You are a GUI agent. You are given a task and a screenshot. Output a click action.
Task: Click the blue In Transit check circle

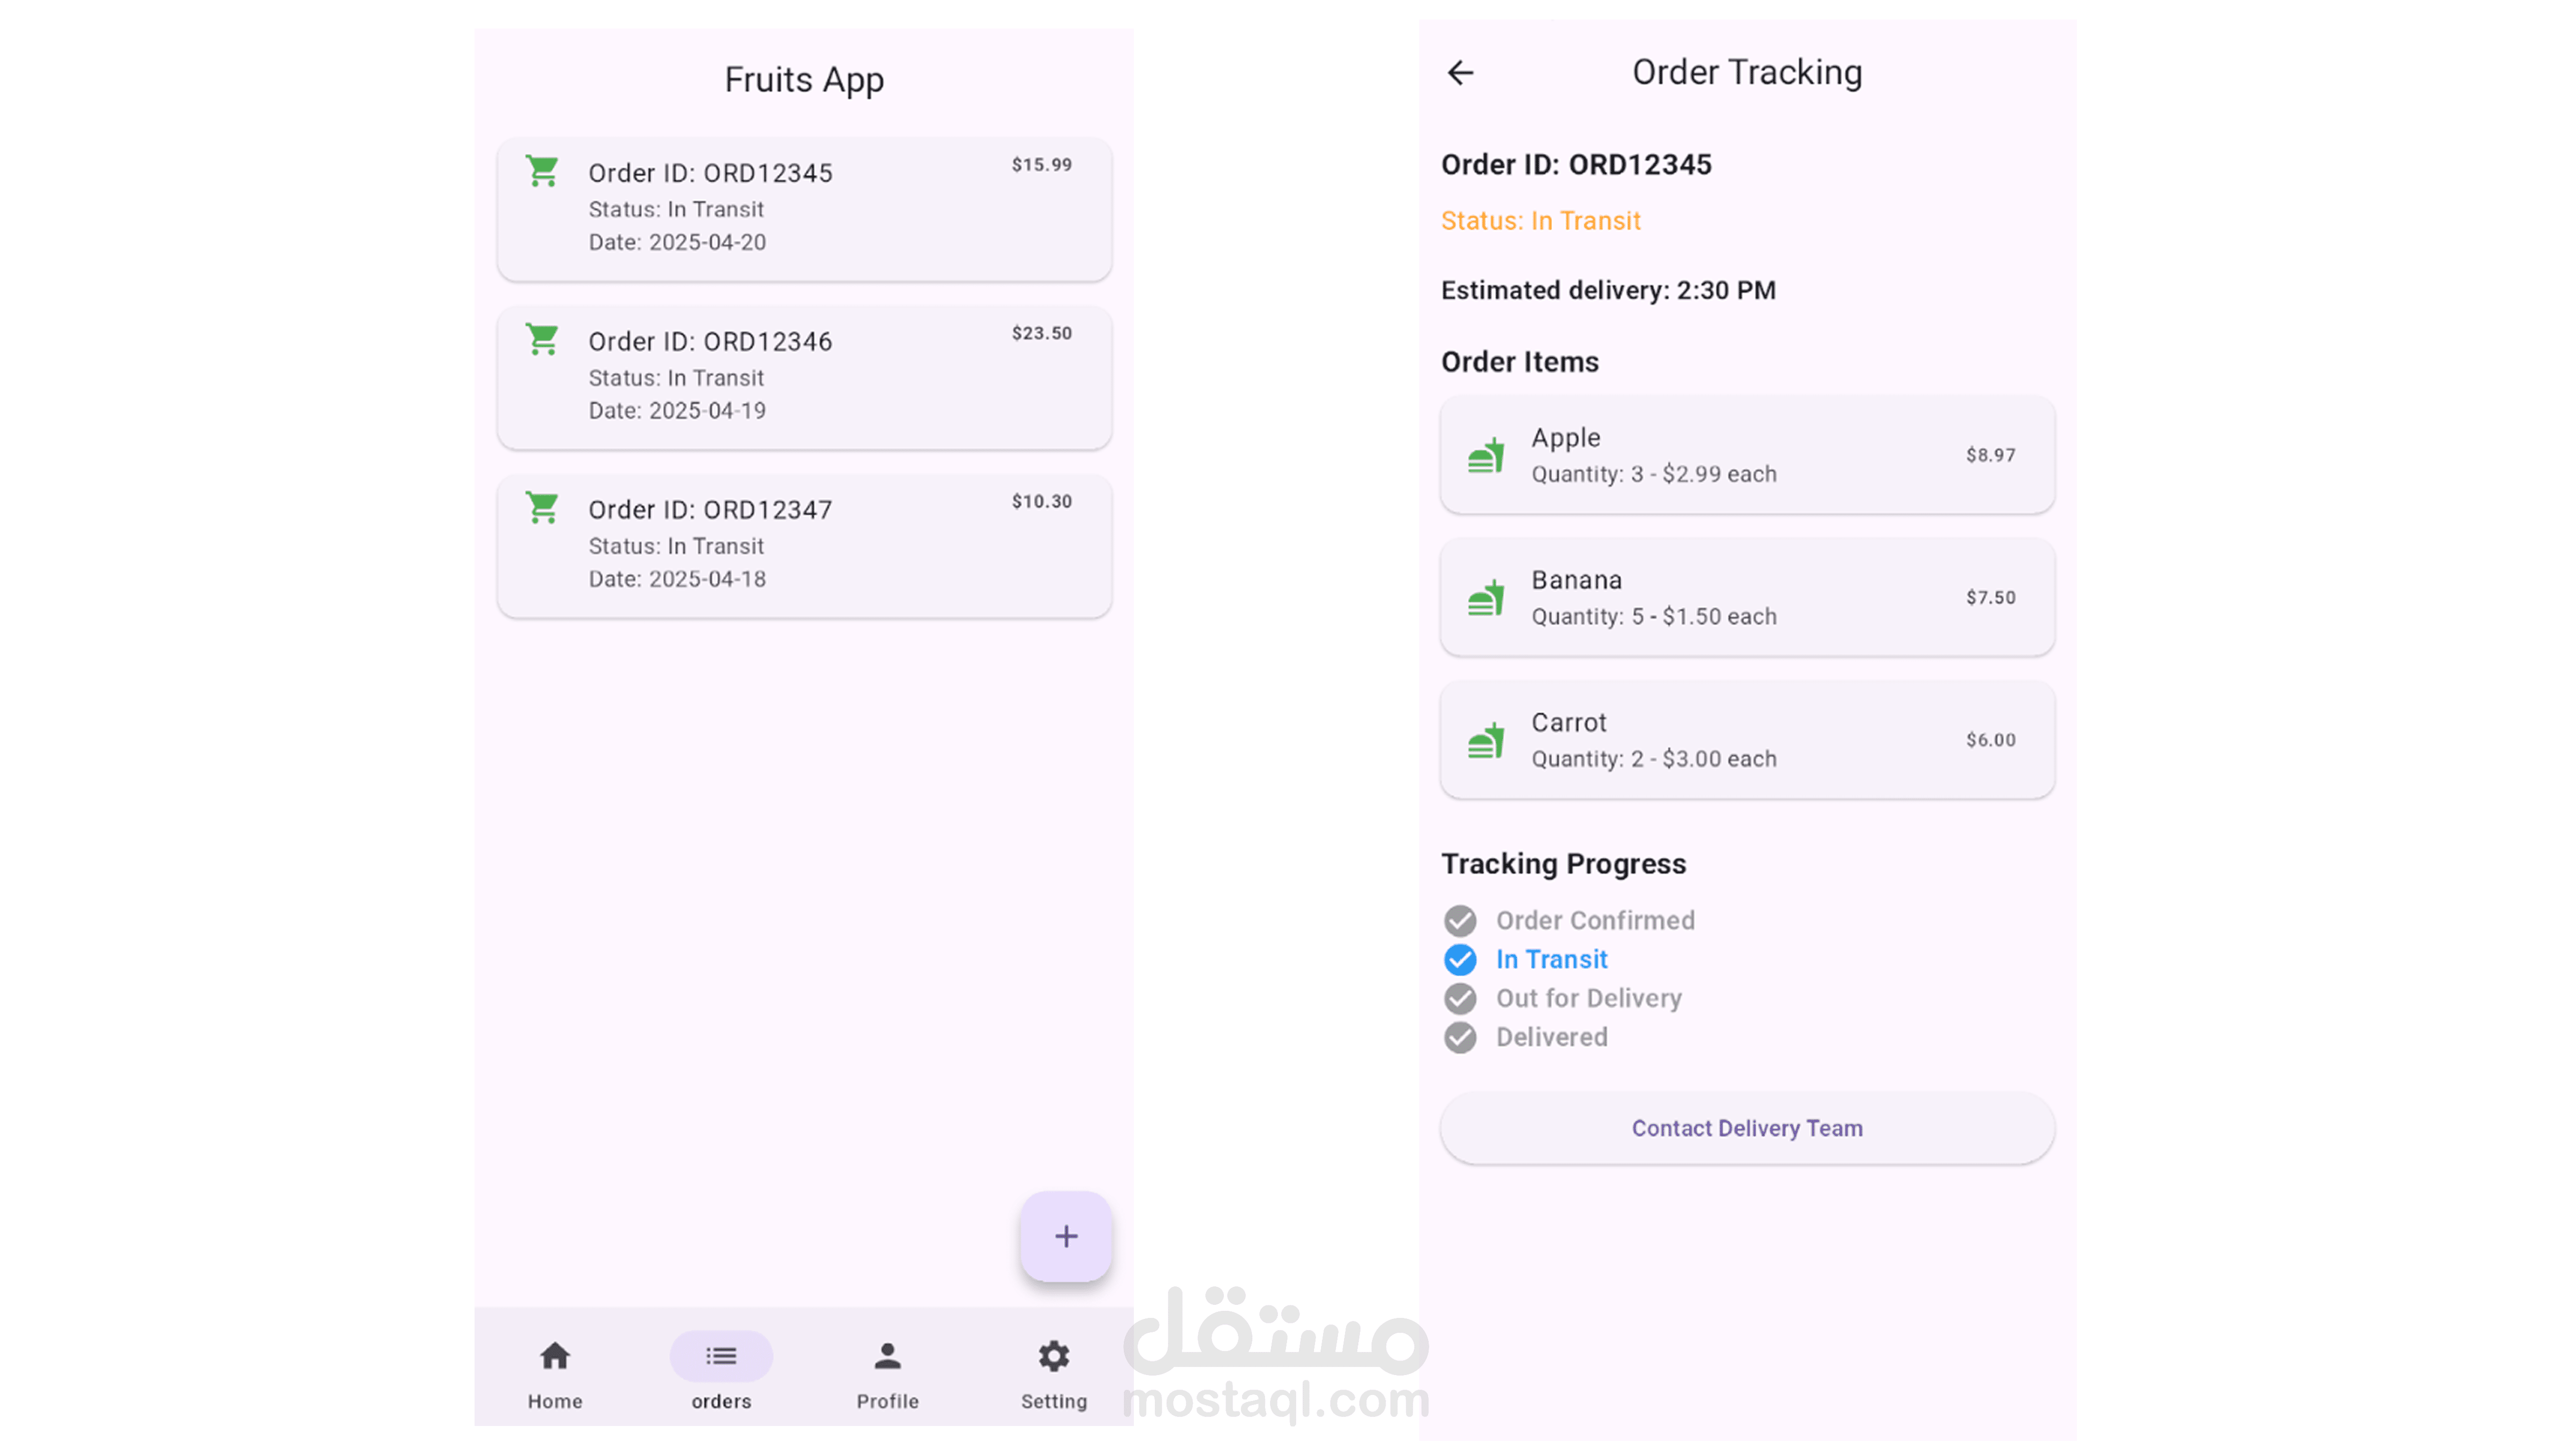[1460, 959]
